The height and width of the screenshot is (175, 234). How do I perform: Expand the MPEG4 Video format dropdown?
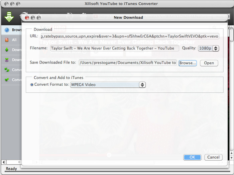coord(108,85)
